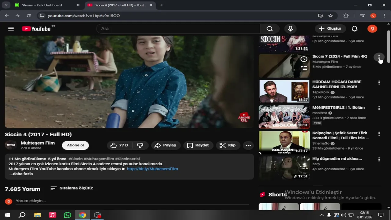Open Siccin 5 video thumbnail

(x=284, y=44)
